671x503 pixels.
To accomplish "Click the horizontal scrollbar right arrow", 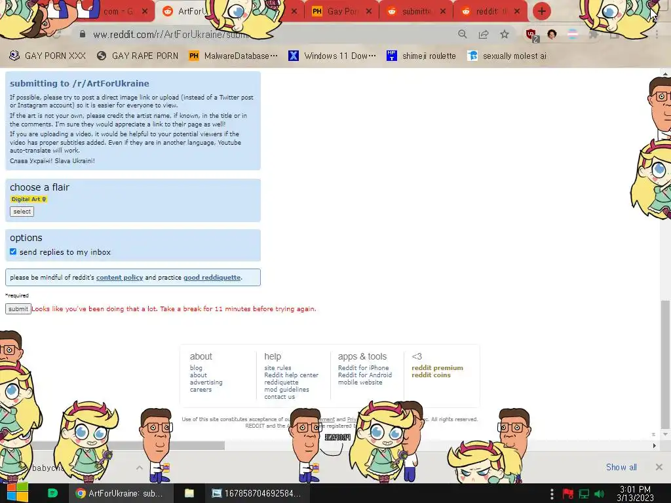I will [x=655, y=445].
